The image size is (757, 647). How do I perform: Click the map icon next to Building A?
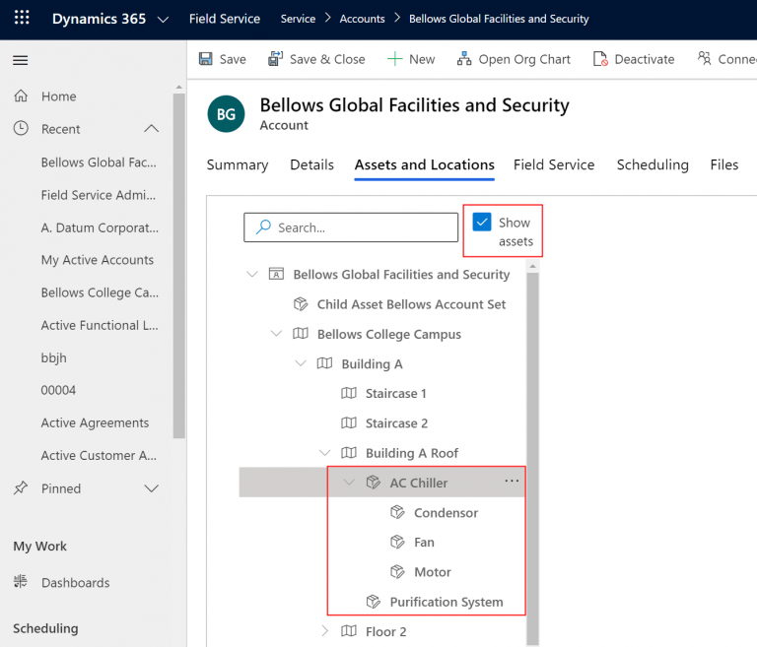pyautogui.click(x=324, y=363)
